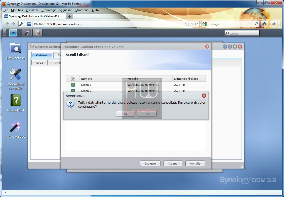Click the Indietro button
Image resolution: width=284 pixels, height=197 pixels.
(150, 163)
